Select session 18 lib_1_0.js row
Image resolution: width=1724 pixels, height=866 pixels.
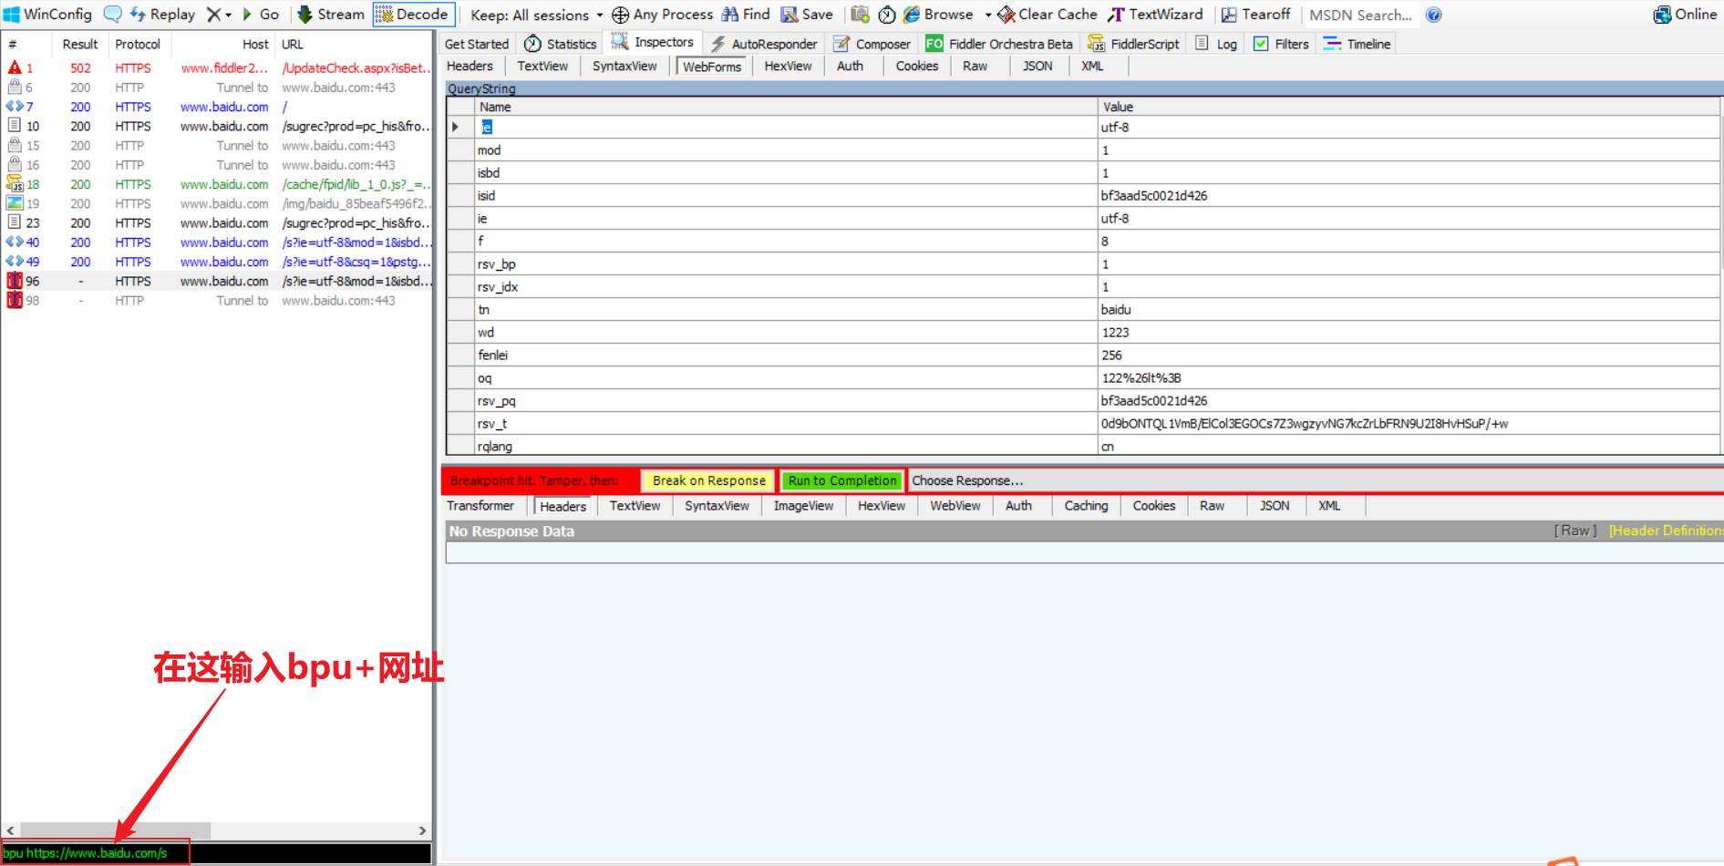pyautogui.click(x=217, y=184)
